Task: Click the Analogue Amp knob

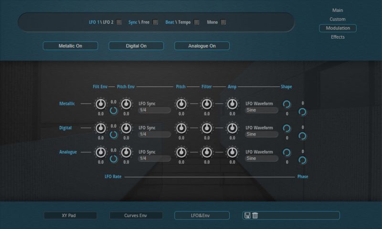Action: [x=232, y=152]
